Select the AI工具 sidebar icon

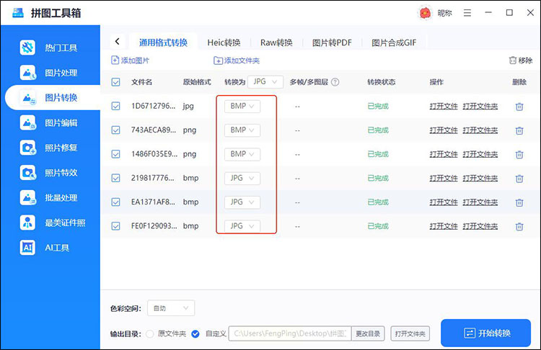pos(27,247)
